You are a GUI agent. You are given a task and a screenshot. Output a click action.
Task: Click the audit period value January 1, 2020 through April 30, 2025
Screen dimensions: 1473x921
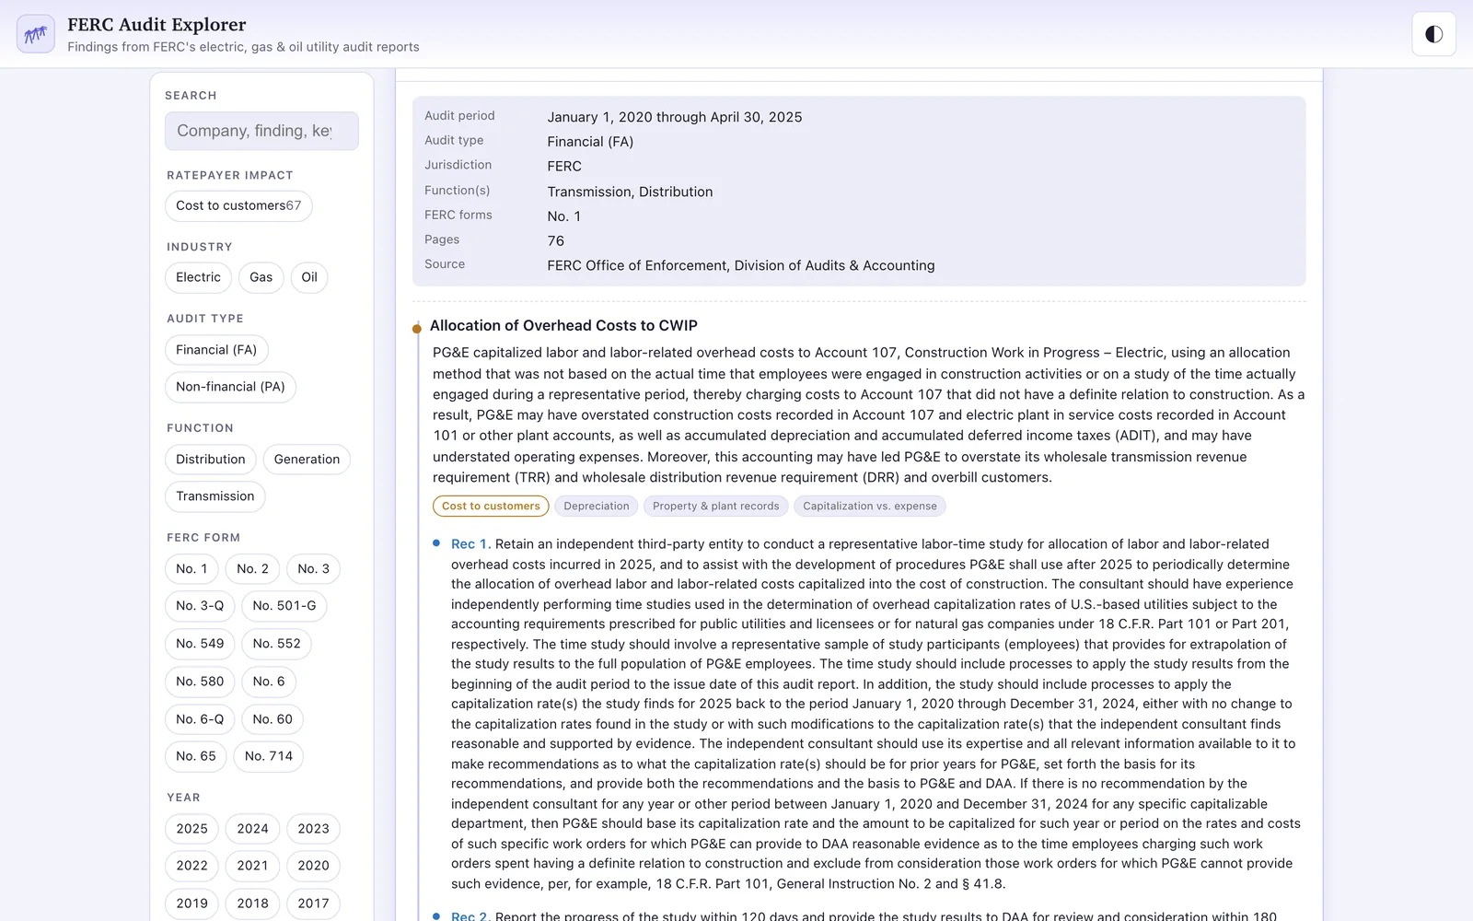click(675, 117)
